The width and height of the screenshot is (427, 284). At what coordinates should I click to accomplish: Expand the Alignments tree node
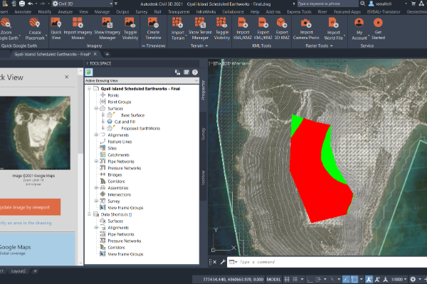tap(95, 134)
